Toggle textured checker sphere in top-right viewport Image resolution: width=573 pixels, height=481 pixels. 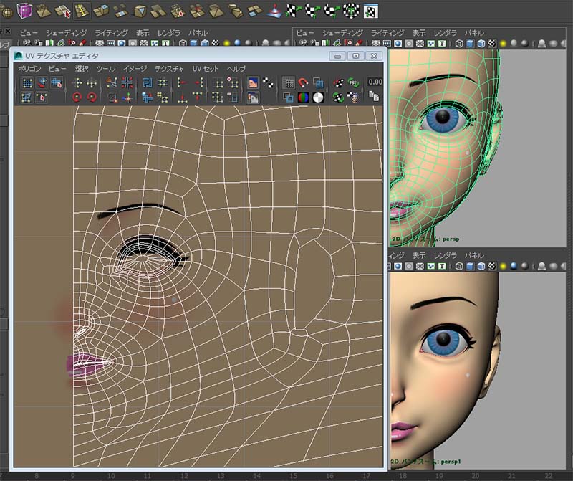492,44
